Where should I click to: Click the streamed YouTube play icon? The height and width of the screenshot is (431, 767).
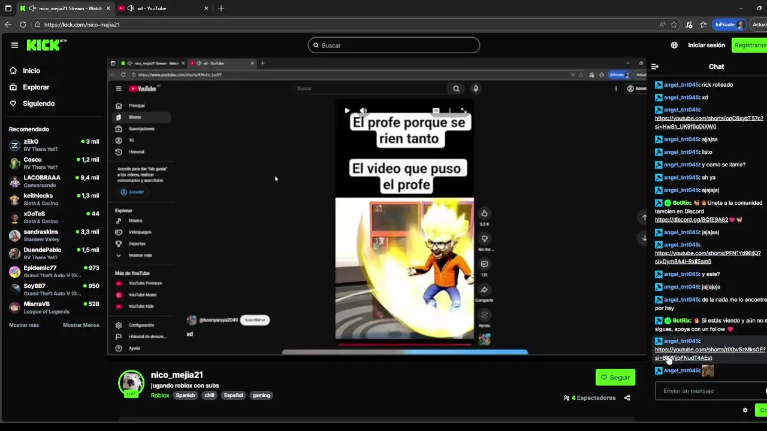tap(347, 111)
